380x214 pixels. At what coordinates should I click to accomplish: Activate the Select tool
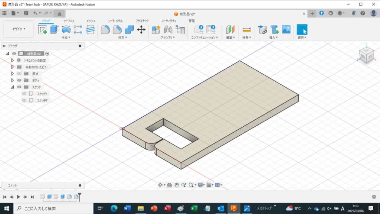point(302,30)
